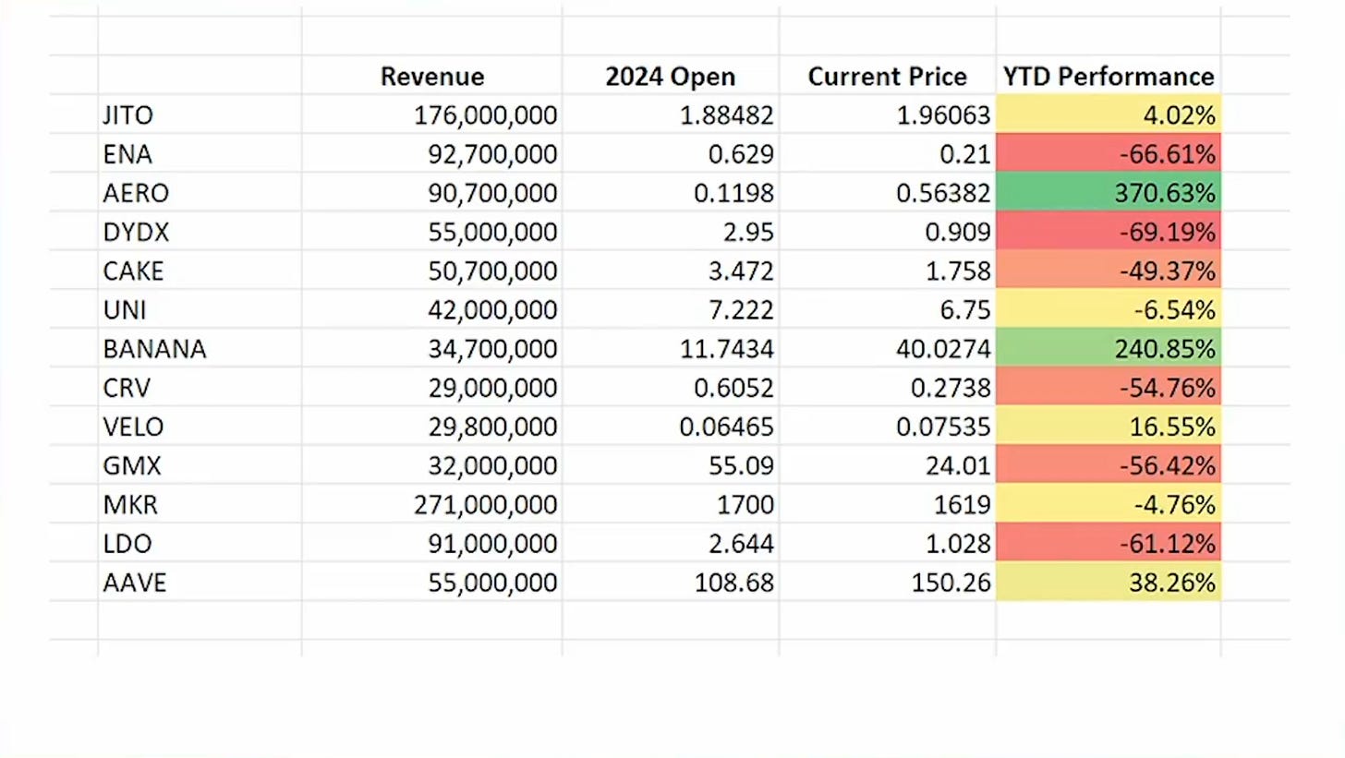Select DYDX current price 0.909
Image resolution: width=1345 pixels, height=758 pixels.
coord(887,232)
